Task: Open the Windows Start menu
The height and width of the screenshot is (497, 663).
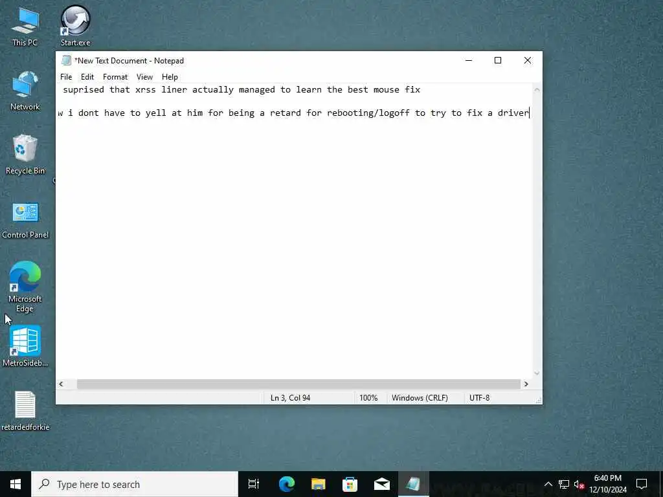Action: [x=16, y=484]
